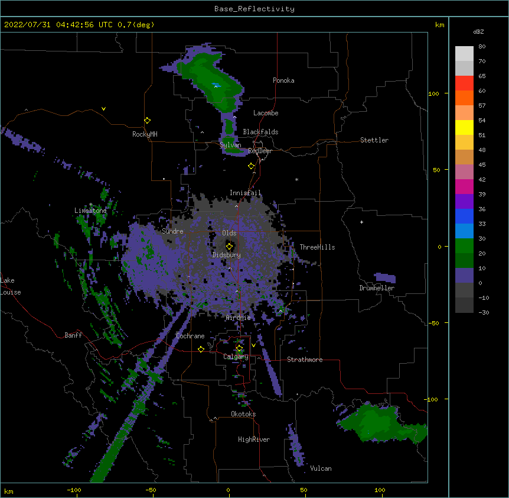The height and width of the screenshot is (498, 509).
Task: Click the Drumheller label
Action: (x=377, y=288)
